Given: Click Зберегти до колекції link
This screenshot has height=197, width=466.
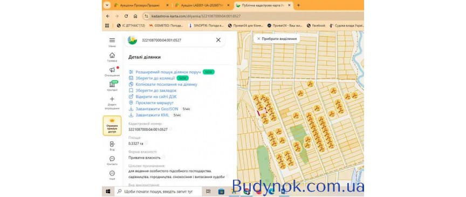Looking at the screenshot, I should 155,78.
